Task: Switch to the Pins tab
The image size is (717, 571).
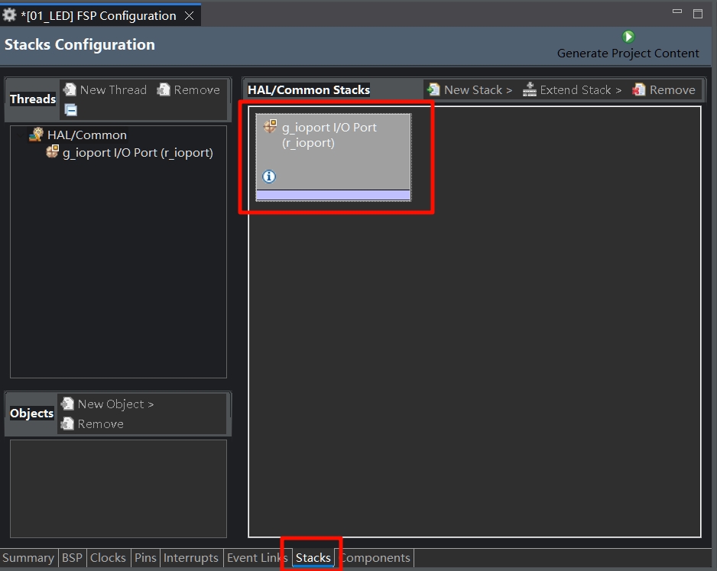Action: (x=145, y=558)
